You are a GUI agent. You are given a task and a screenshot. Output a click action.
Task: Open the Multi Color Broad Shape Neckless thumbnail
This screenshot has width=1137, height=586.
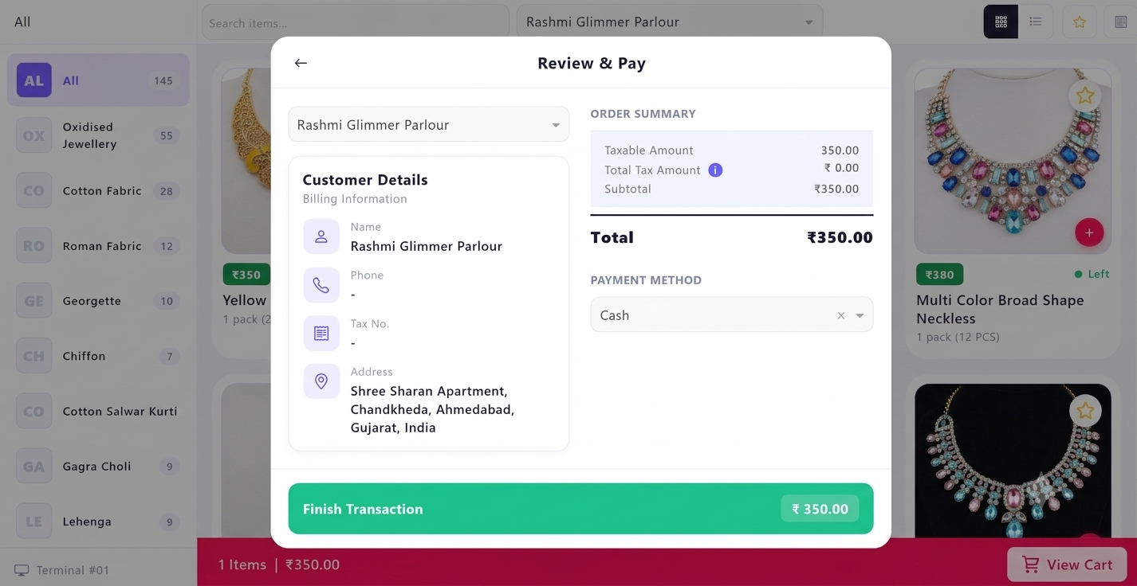point(1013,162)
